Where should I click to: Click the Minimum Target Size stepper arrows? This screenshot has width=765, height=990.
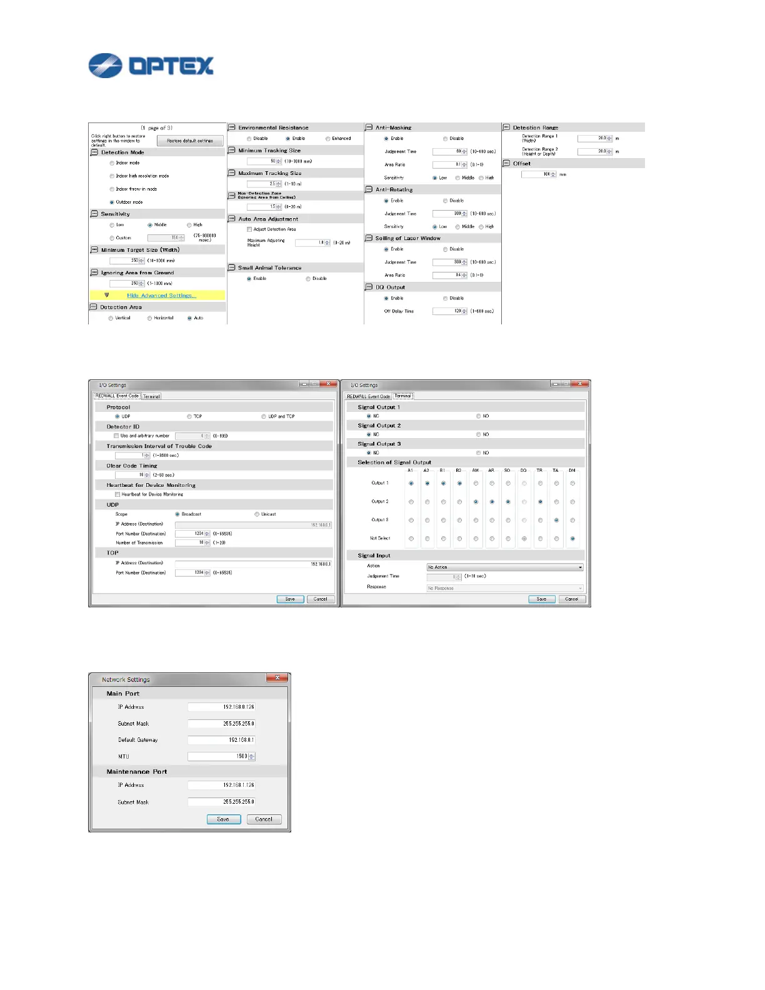pos(141,261)
